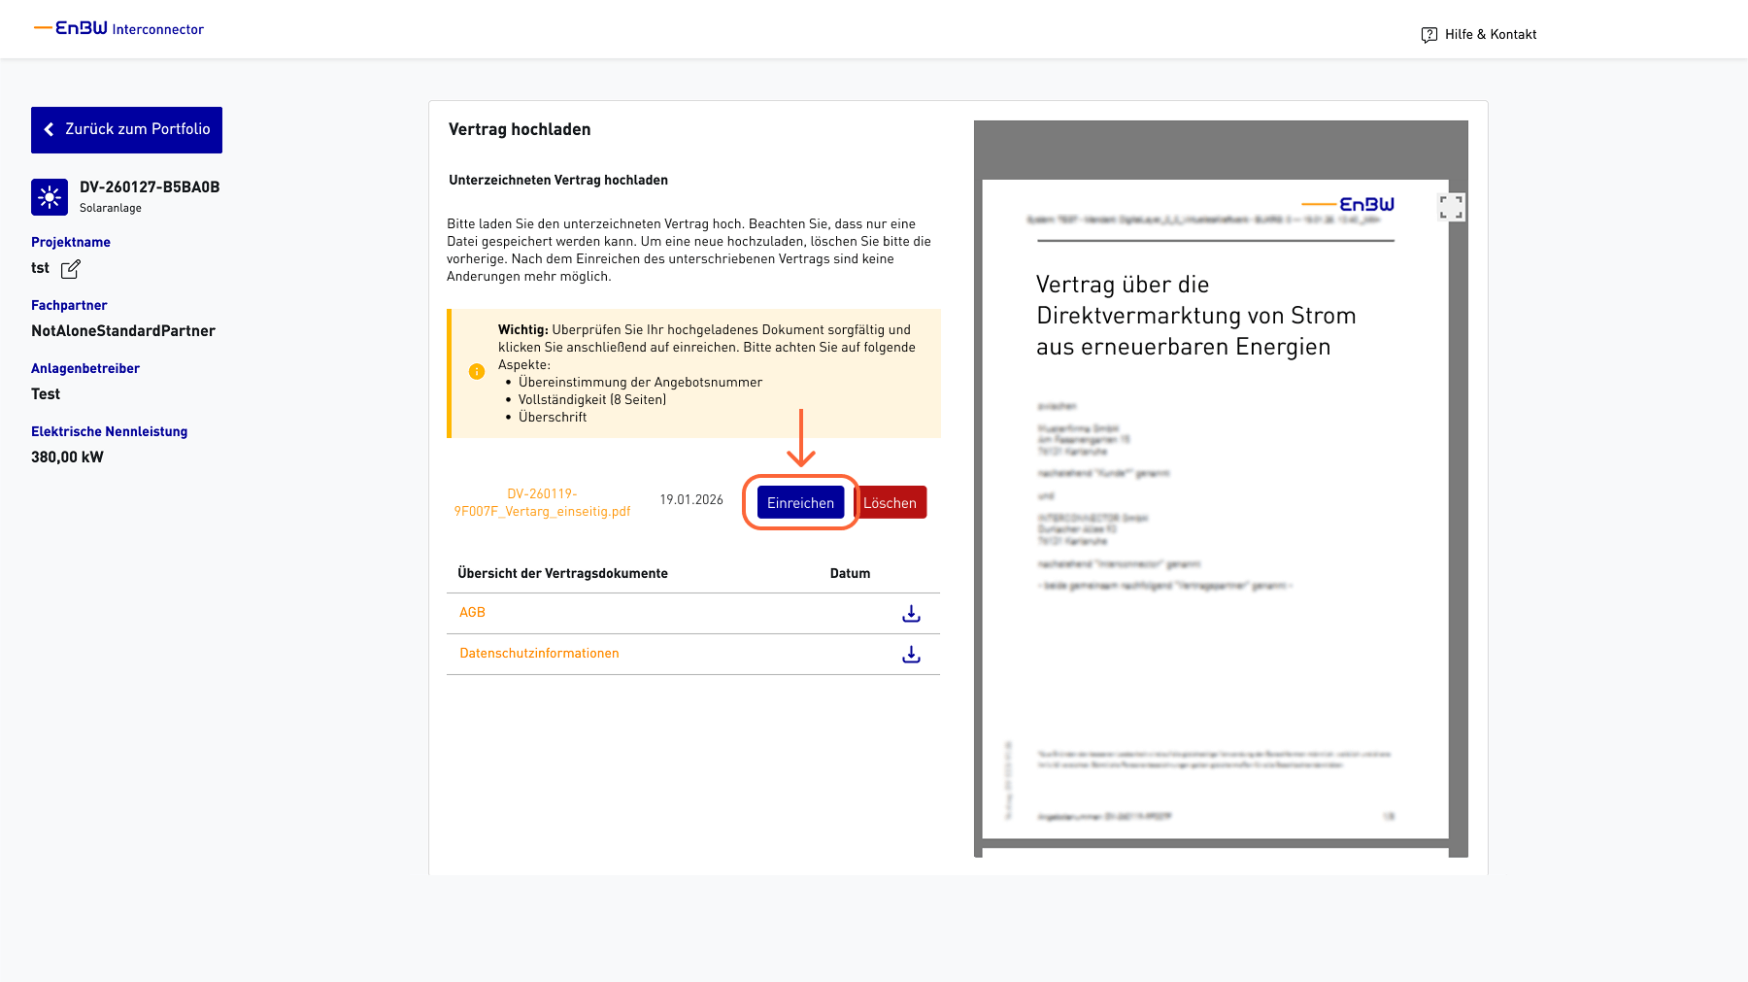Open the Datenschutzinformationen link
The width and height of the screenshot is (1748, 982).
coord(539,653)
